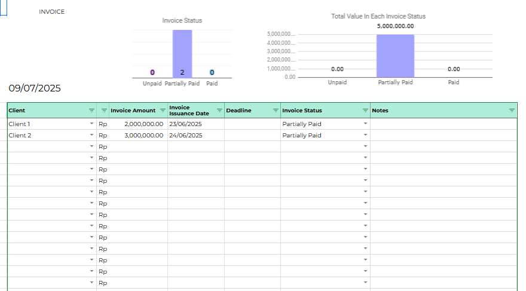This screenshot has height=291, width=526.
Task: Select the 2,000,000.00 invoice amount cell
Action: [139, 124]
